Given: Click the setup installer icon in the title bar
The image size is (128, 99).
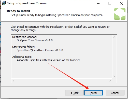Looking at the screenshot, I should point(4,3).
